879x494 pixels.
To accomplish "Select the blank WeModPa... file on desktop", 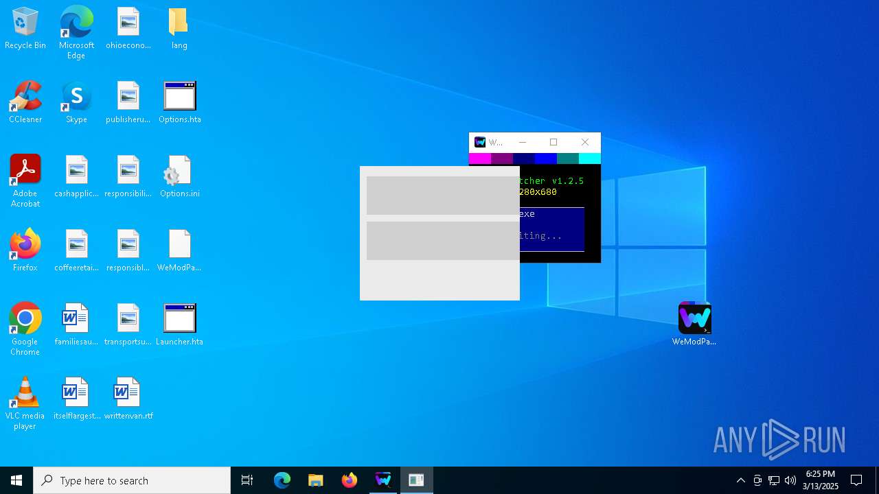I will (179, 251).
